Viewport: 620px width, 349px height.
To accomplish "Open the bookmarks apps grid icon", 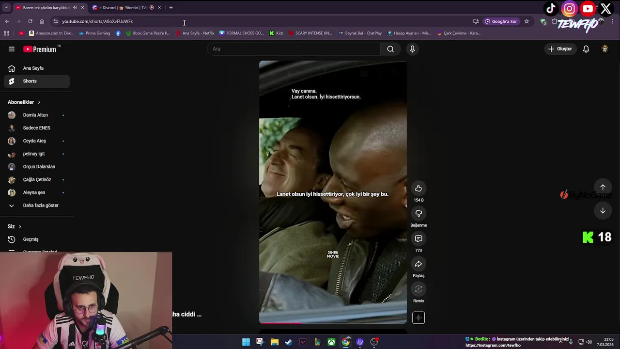I will pyautogui.click(x=6, y=33).
